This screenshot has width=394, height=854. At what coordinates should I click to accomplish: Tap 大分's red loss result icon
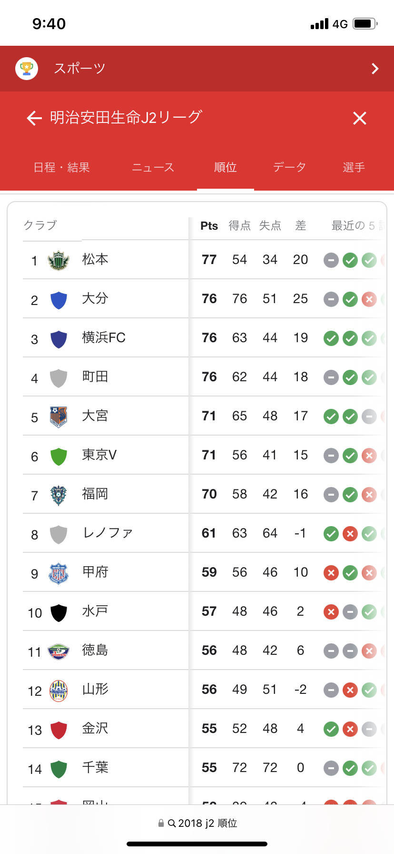(x=369, y=299)
